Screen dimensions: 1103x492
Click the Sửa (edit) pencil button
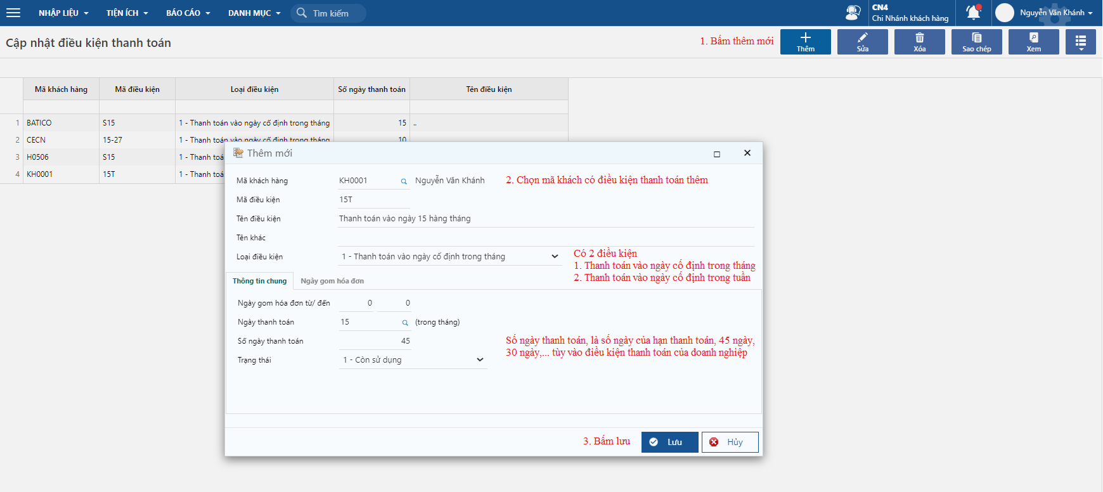click(x=862, y=42)
